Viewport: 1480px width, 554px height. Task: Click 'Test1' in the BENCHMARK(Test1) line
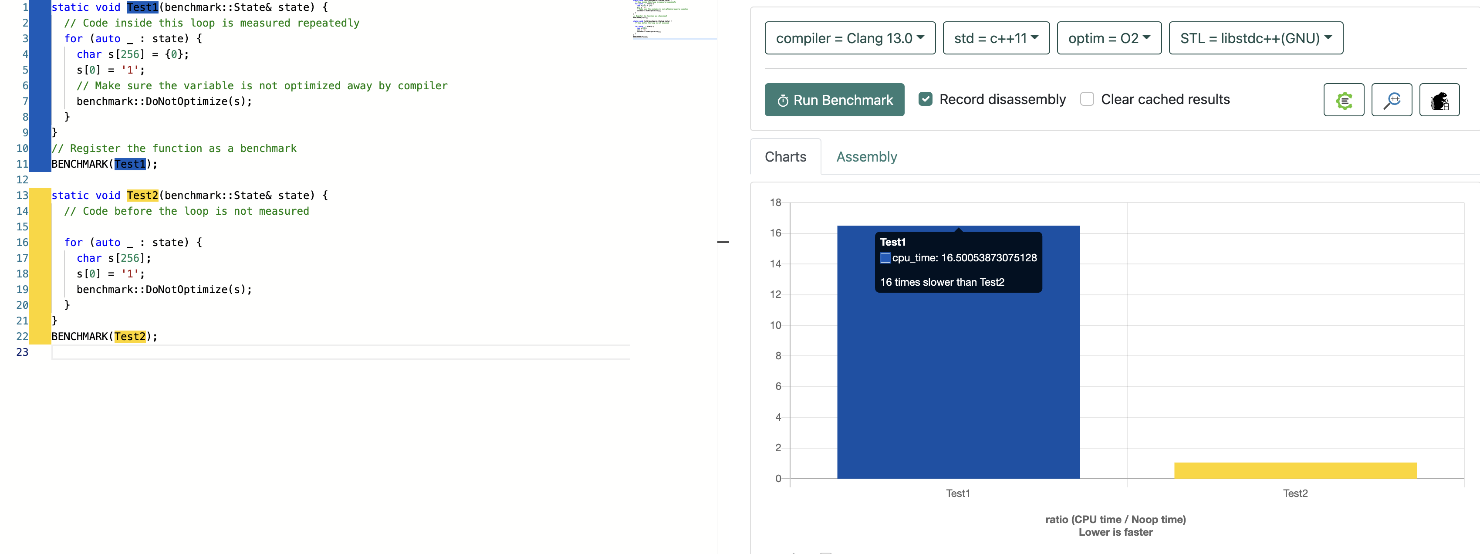click(130, 164)
